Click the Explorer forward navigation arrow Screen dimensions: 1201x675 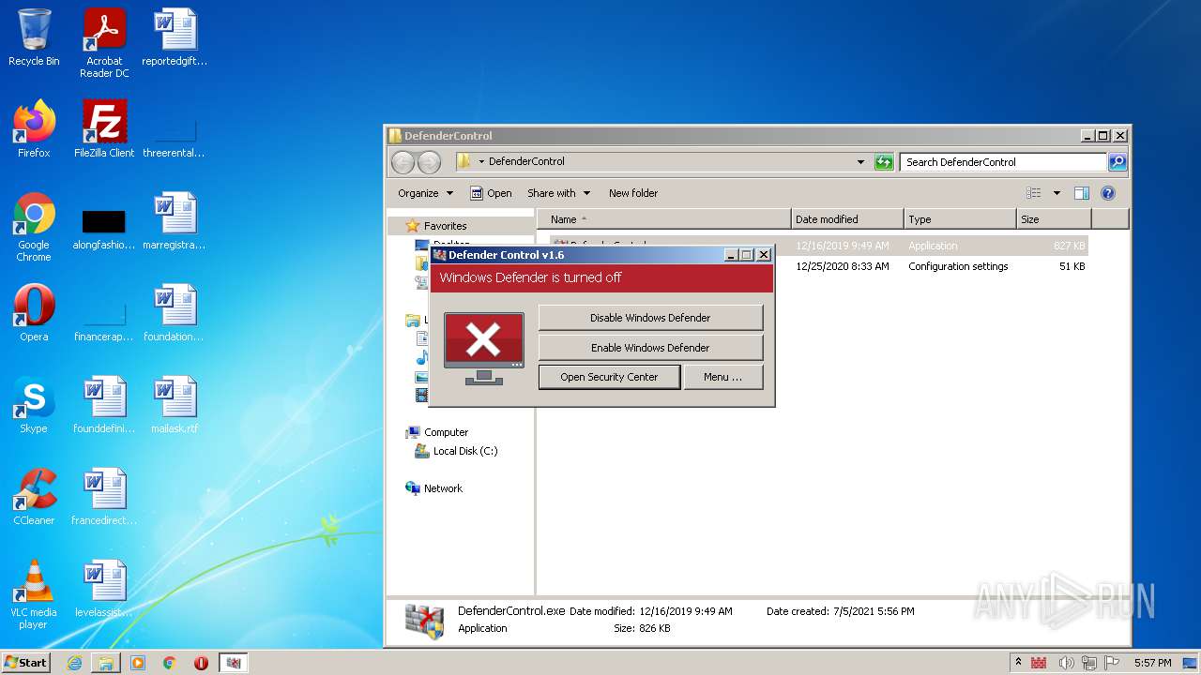pyautogui.click(x=429, y=162)
